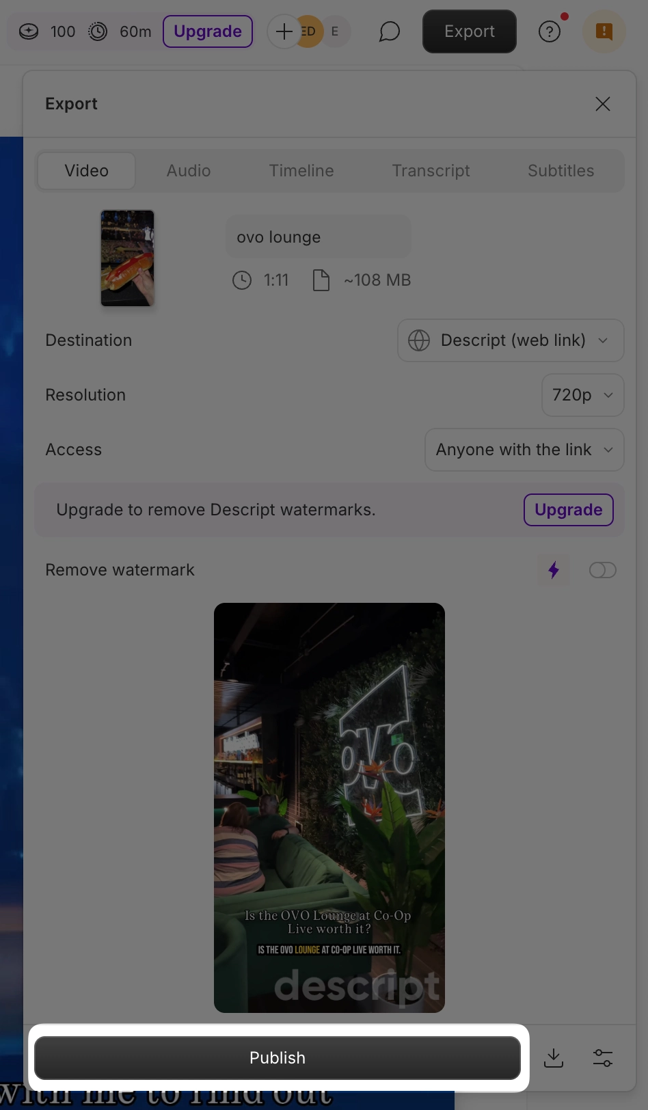The image size is (648, 1110).
Task: Change the 720p resolution dropdown
Action: 583,395
